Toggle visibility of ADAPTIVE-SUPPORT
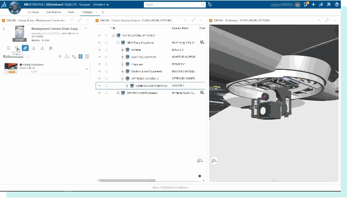This screenshot has height=198, width=347. tap(100, 57)
